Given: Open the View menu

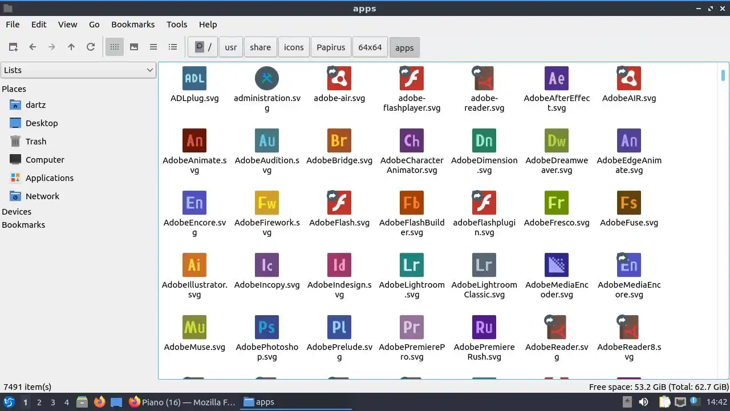Looking at the screenshot, I should coord(67,25).
